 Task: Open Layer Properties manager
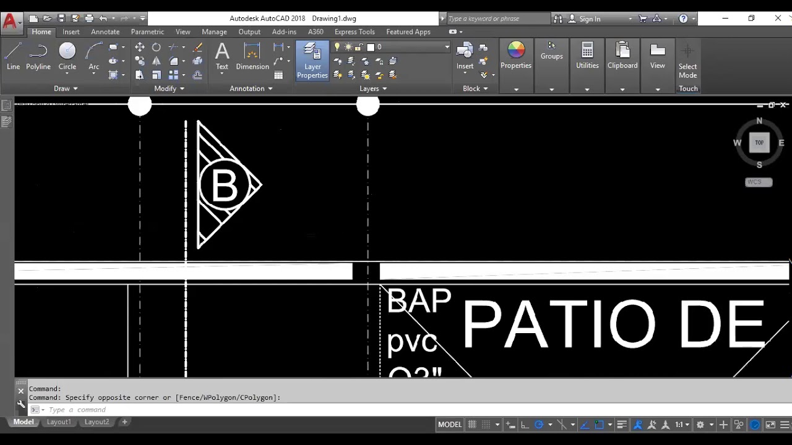(312, 61)
